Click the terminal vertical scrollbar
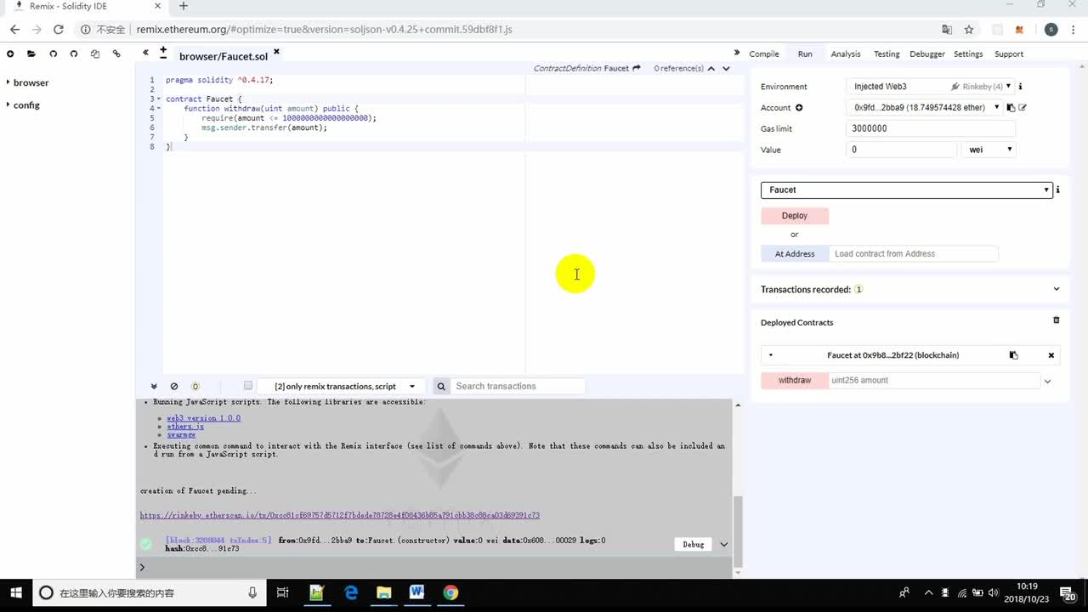This screenshot has height=612, width=1088. (x=738, y=530)
